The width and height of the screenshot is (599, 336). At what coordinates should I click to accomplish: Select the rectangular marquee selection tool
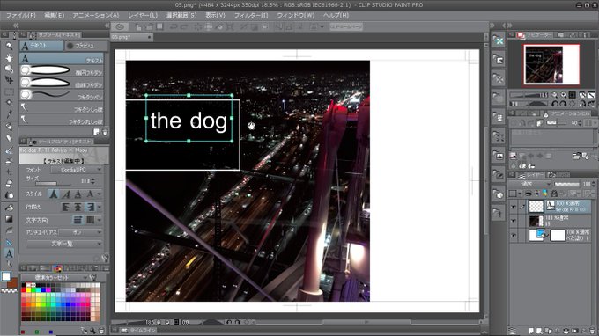9,91
